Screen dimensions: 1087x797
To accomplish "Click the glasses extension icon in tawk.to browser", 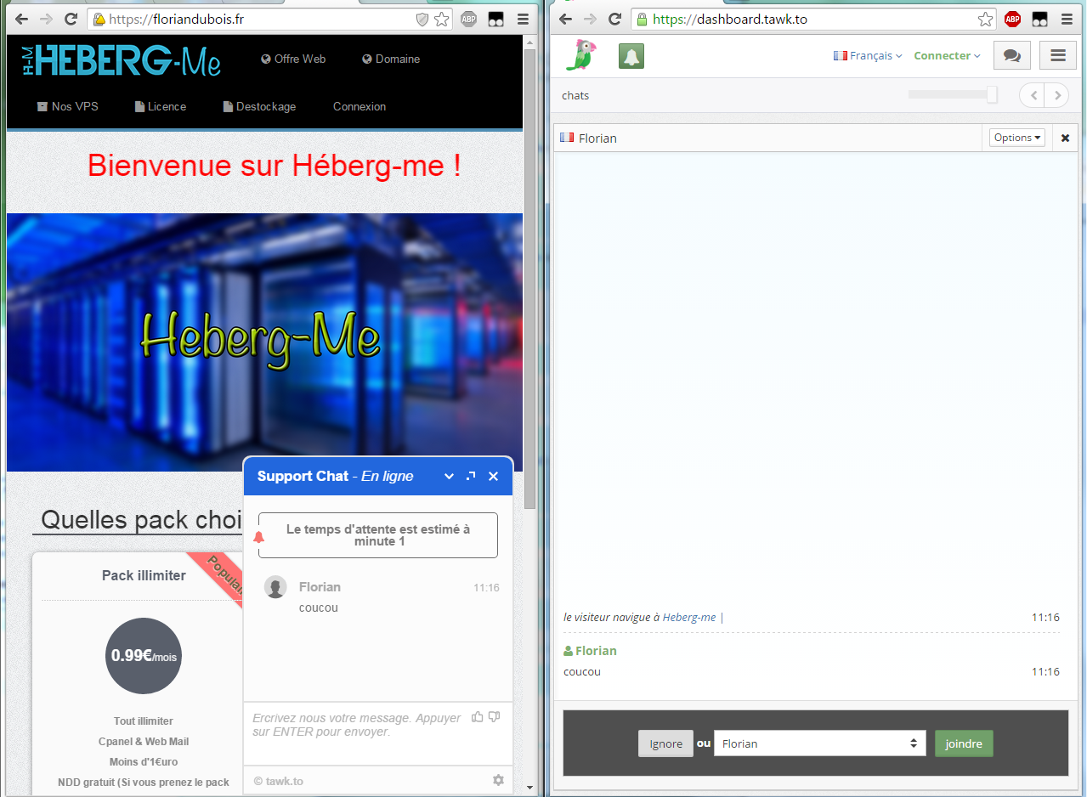I will point(1039,19).
